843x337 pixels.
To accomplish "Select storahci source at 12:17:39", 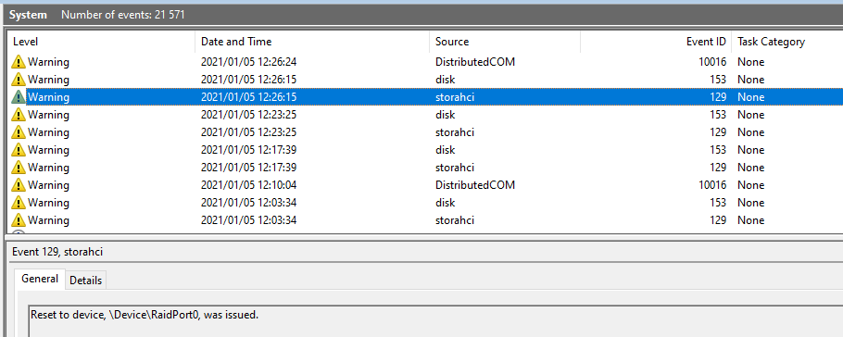I will [455, 168].
